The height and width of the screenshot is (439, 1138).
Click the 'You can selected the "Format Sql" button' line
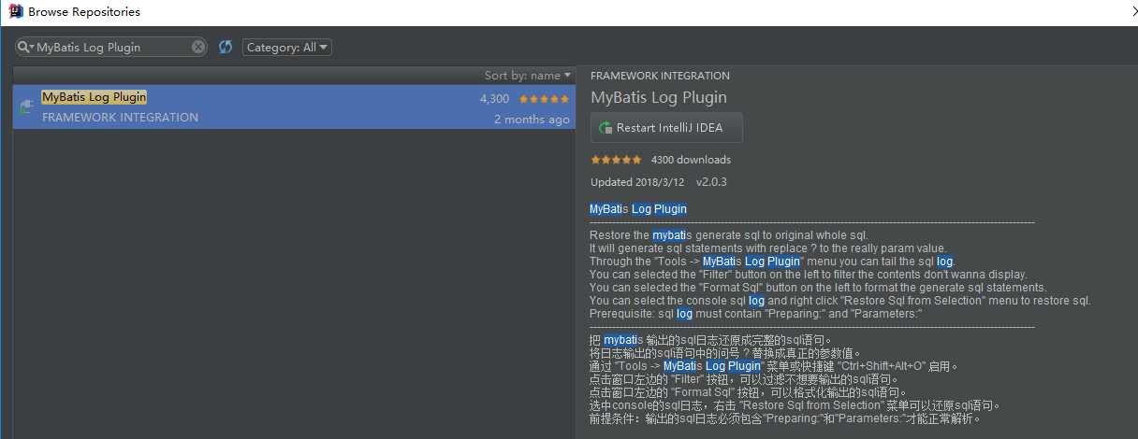coord(818,288)
